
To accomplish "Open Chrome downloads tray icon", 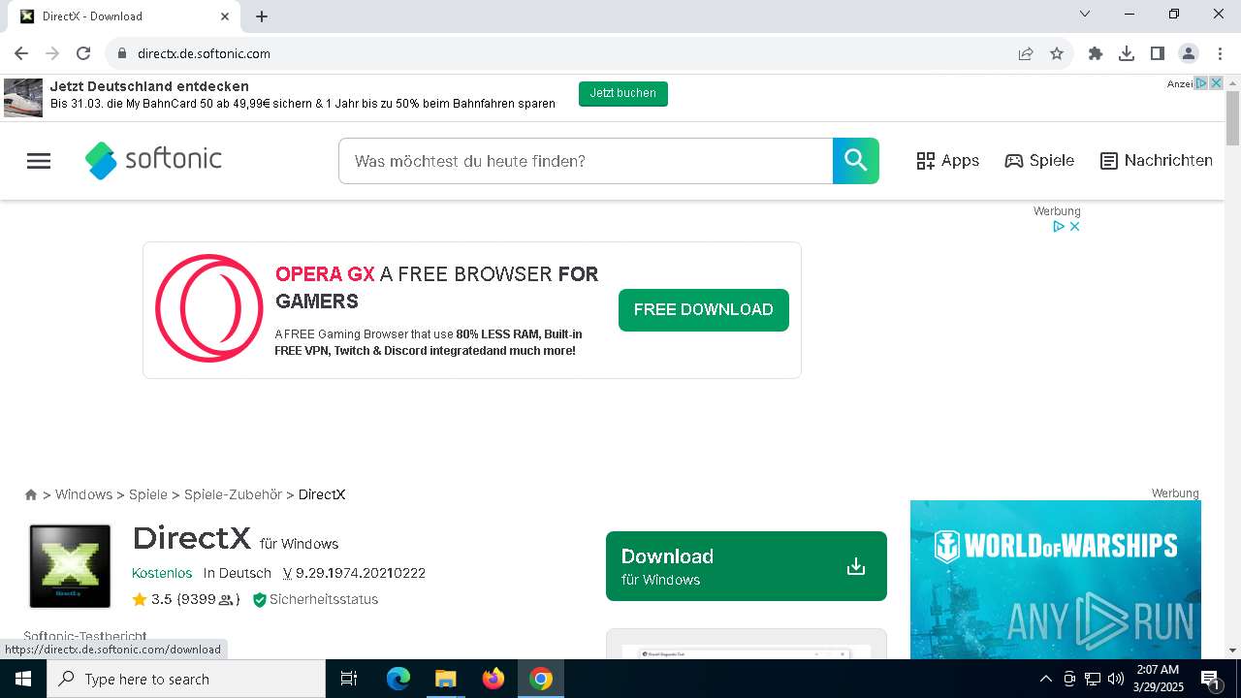I will [1127, 53].
